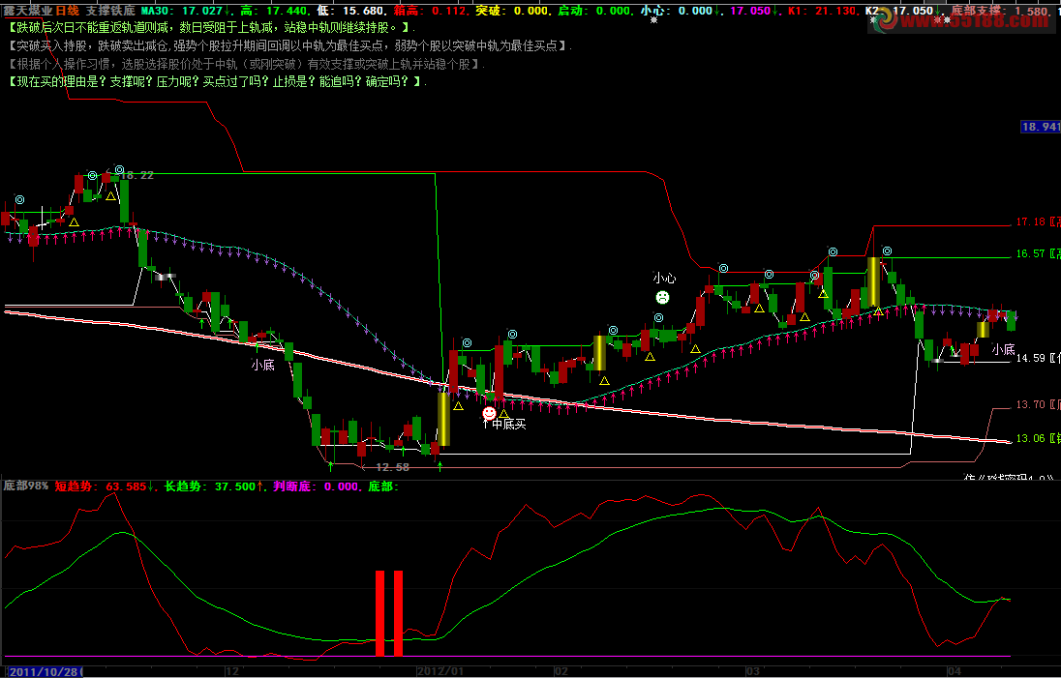
Task: Click the 判断底: 0.000 value
Action: (x=316, y=486)
